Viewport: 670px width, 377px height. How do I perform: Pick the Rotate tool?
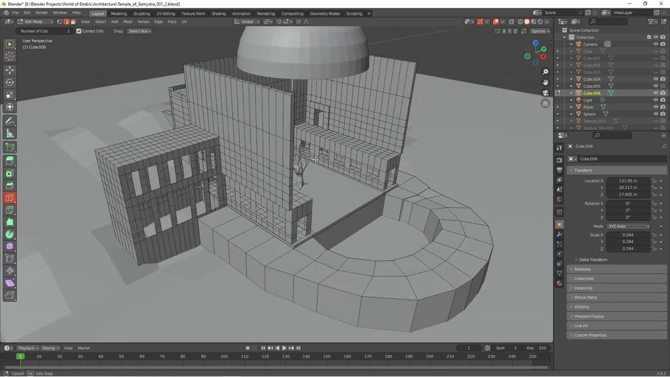(10, 82)
